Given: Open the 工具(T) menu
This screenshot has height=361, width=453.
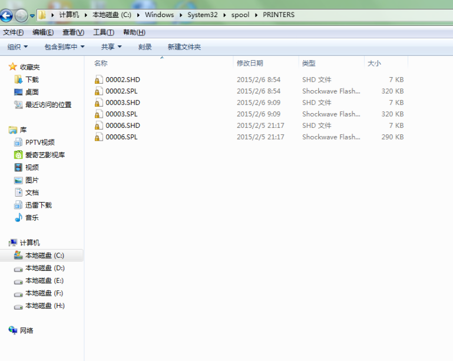Looking at the screenshot, I should coord(104,32).
